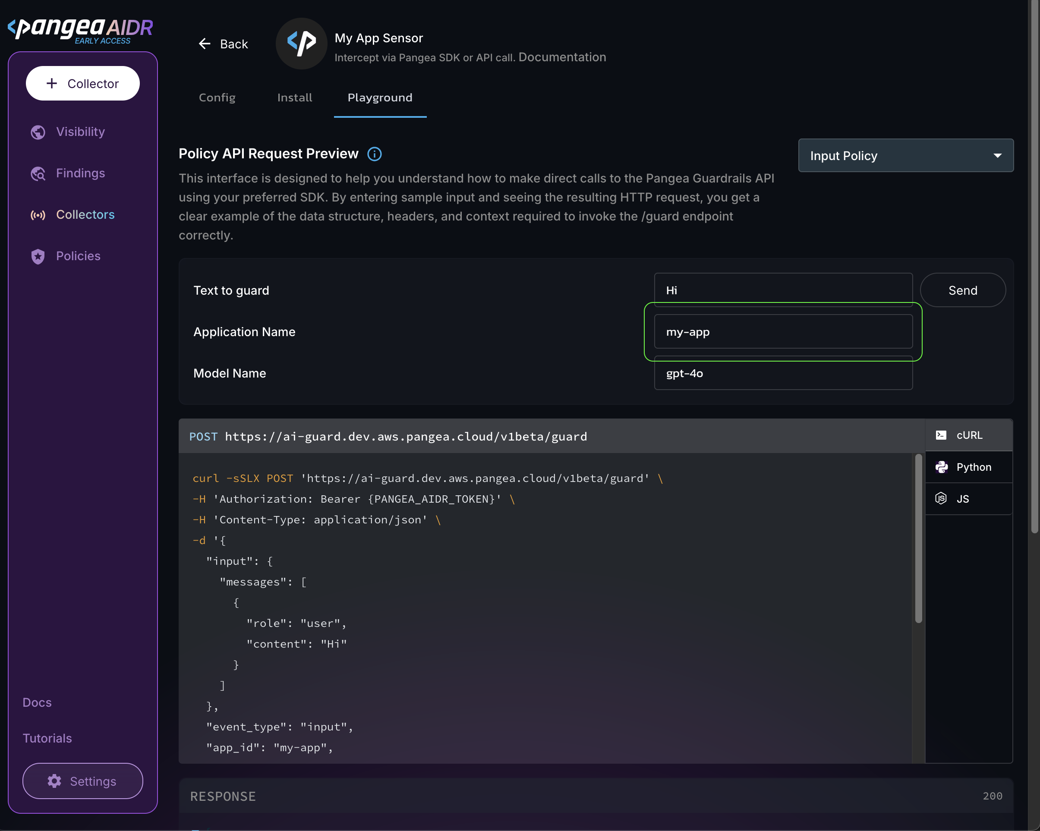The image size is (1040, 831).
Task: Switch code sample to JS
Action: [x=969, y=499]
